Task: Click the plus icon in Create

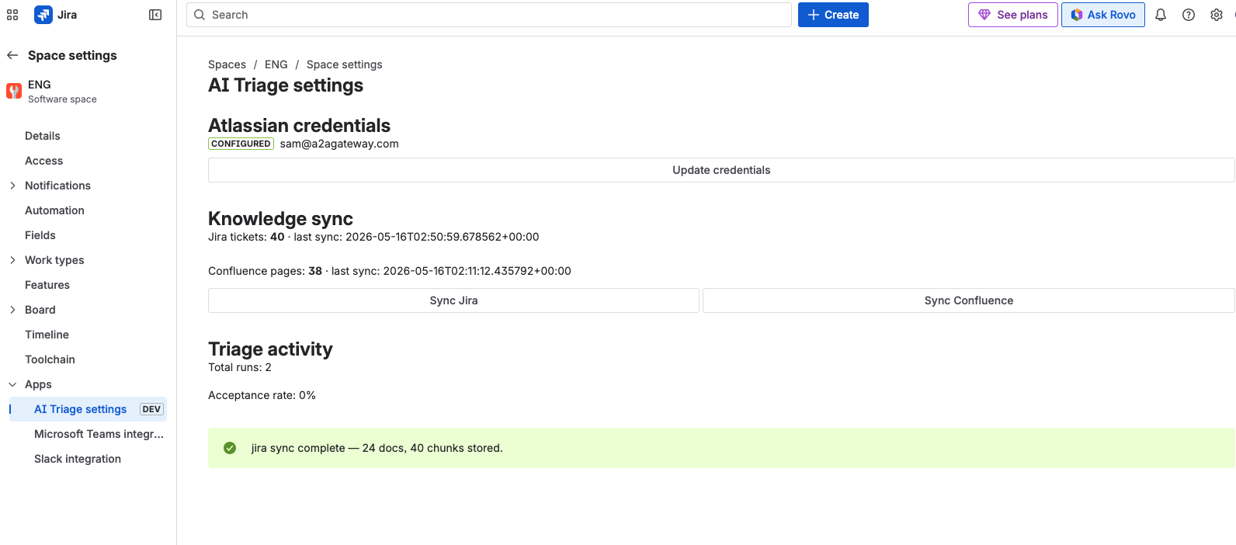Action: 814,15
